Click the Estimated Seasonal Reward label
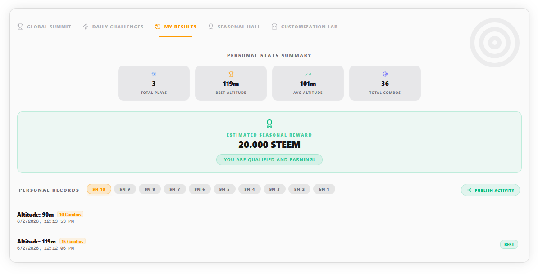 [x=269, y=135]
